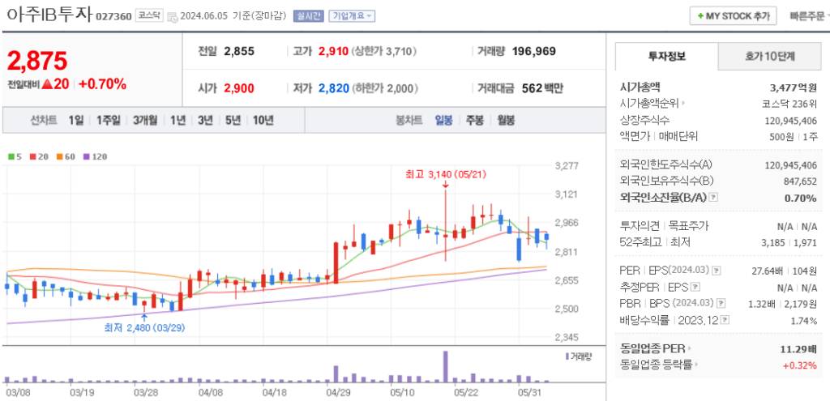Click the arrow icon after 시가총액순위

point(682,104)
